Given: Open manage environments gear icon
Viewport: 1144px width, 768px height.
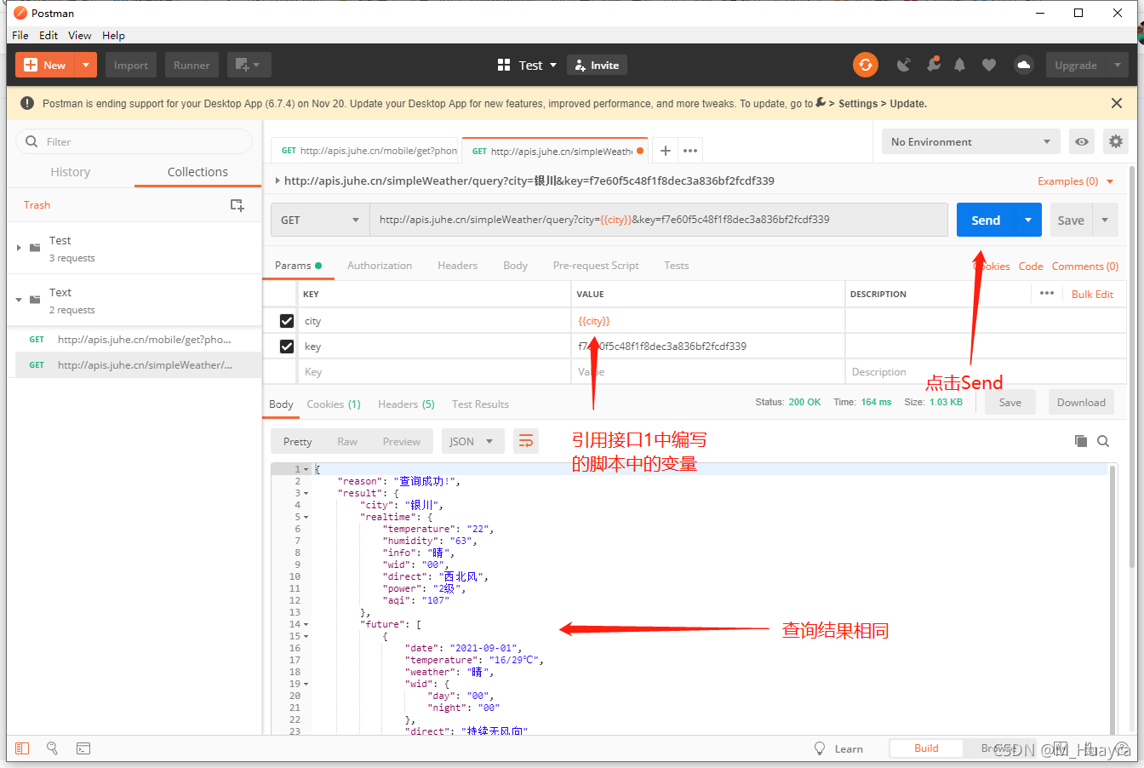Looking at the screenshot, I should (x=1115, y=142).
